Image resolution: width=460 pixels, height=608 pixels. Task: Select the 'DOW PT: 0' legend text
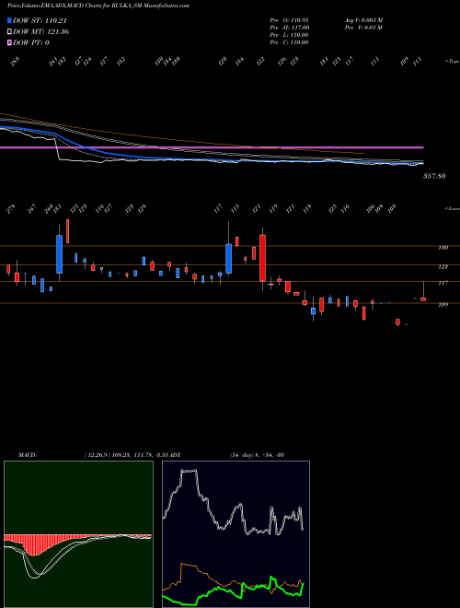tap(31, 42)
